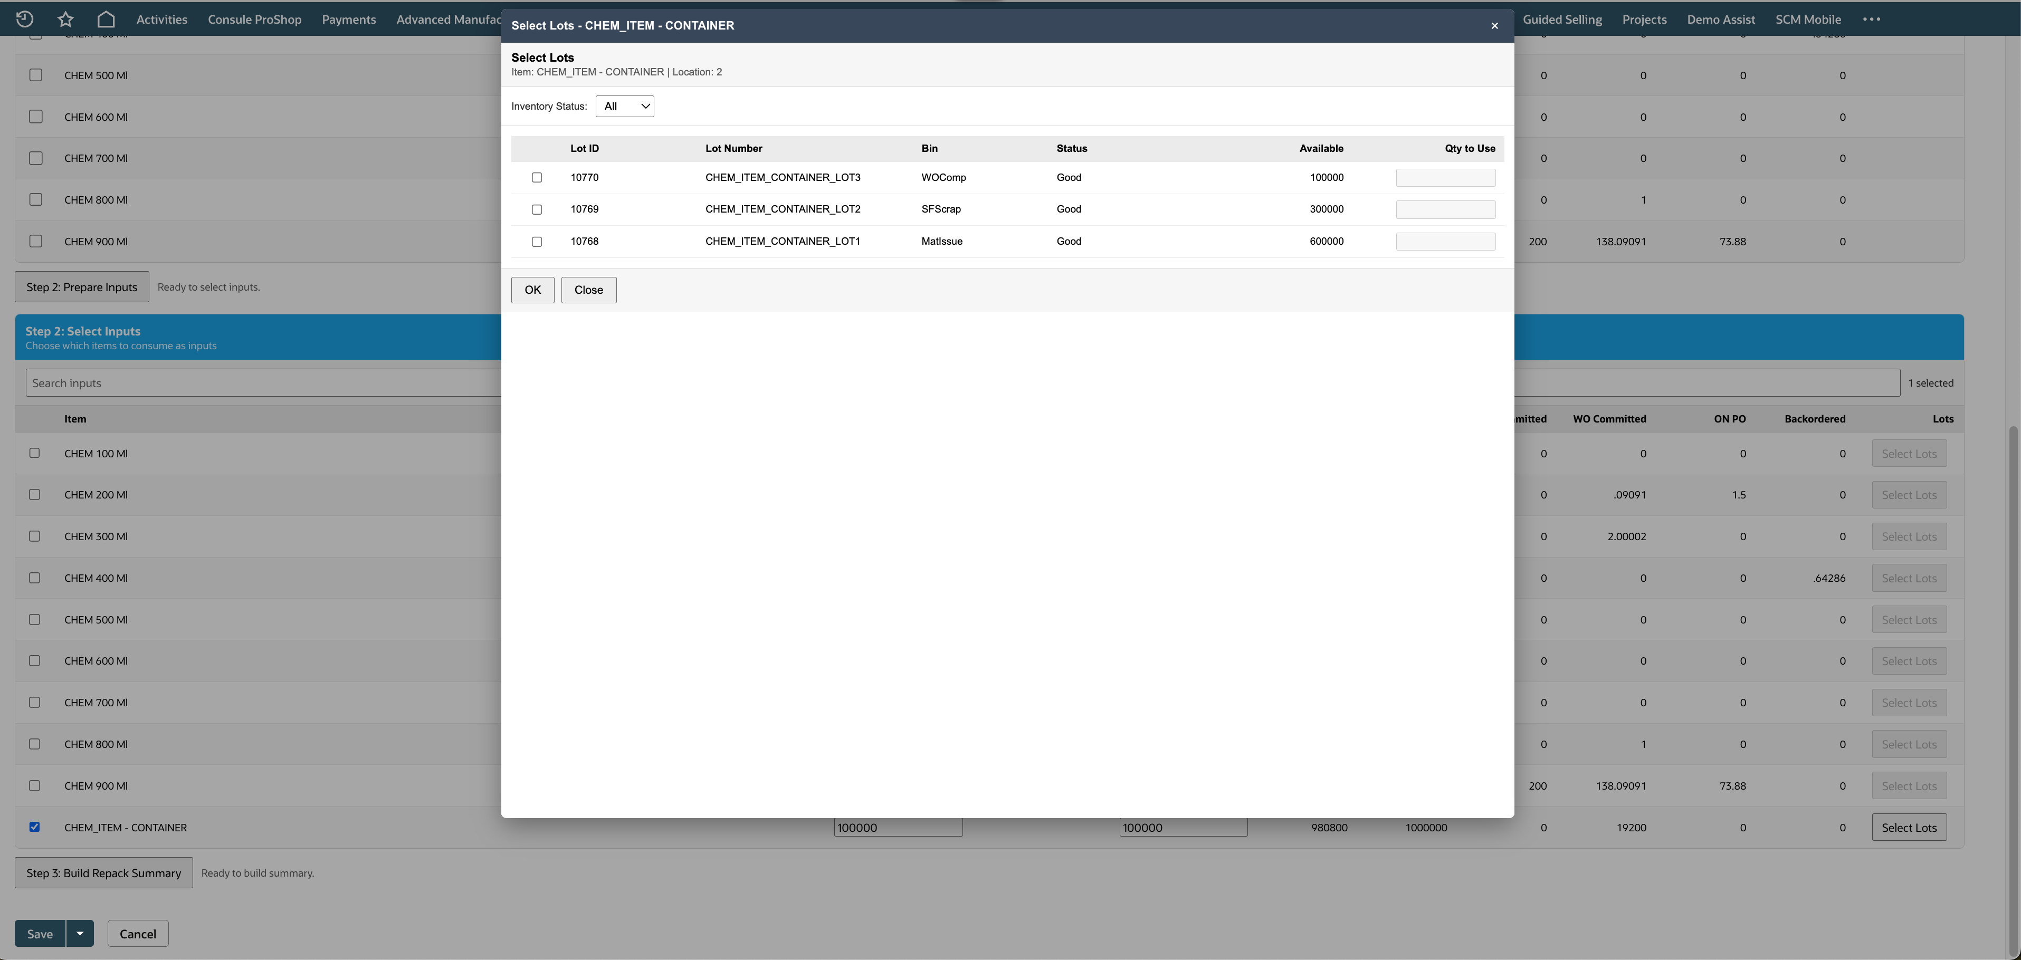Click the Close button in dialog
Screen dimensions: 2021x960
click(x=588, y=290)
